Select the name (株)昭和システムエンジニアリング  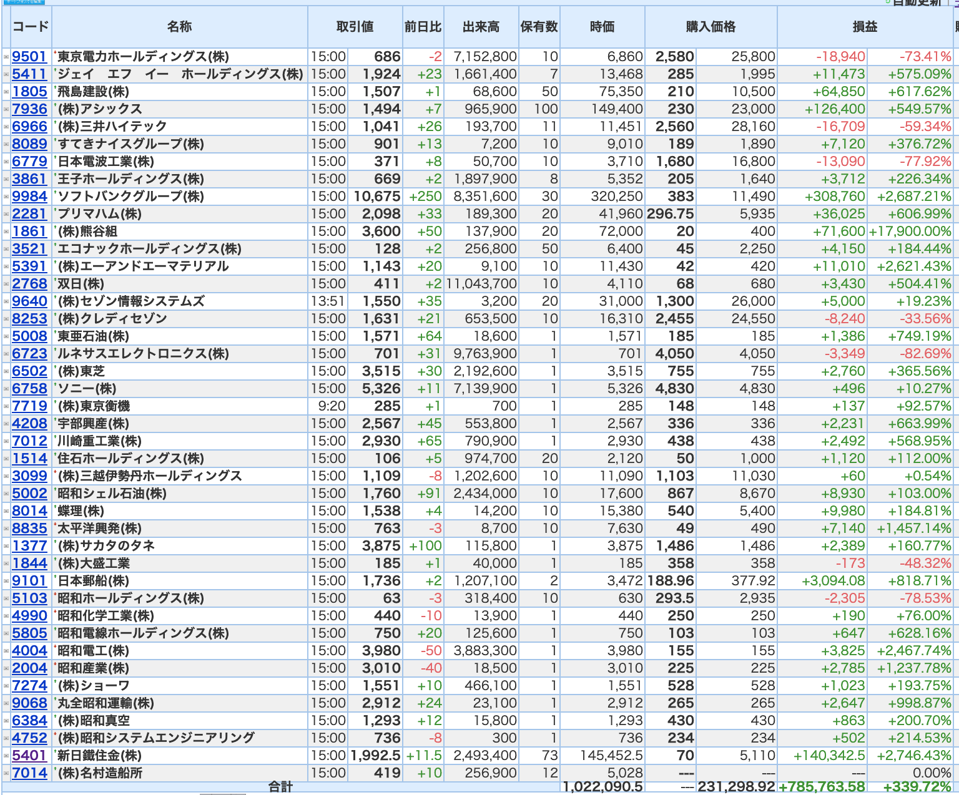(156, 738)
